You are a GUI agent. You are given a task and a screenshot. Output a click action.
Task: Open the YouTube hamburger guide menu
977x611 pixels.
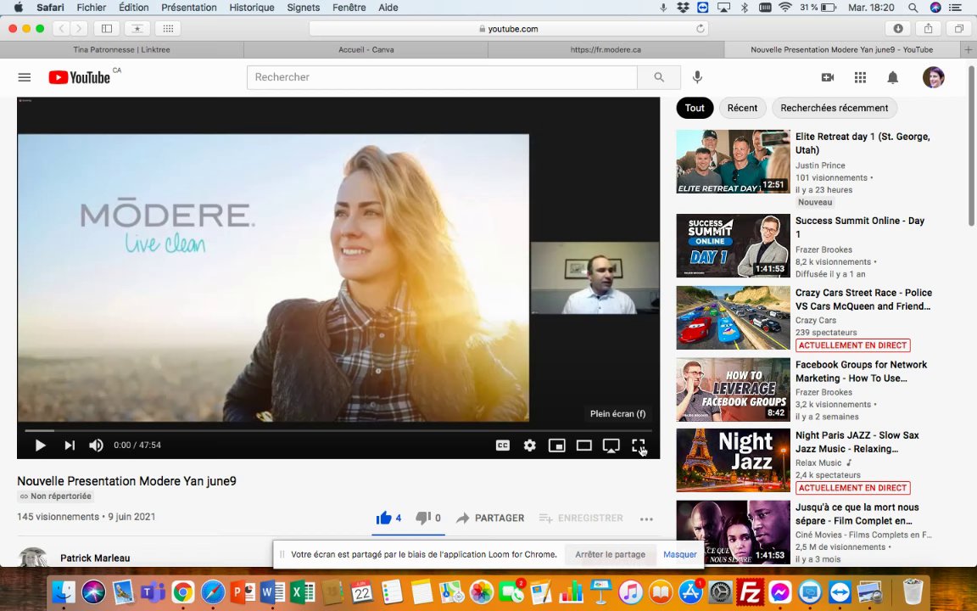tap(25, 77)
